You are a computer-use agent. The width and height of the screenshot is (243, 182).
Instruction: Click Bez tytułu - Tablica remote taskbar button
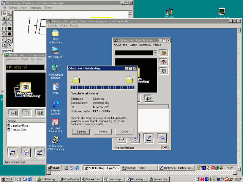point(177,168)
